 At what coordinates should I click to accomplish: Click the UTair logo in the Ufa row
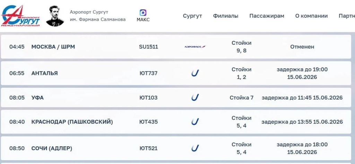(x=195, y=97)
